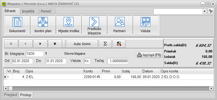Click the Konto column header

pyautogui.click(x=92, y=71)
